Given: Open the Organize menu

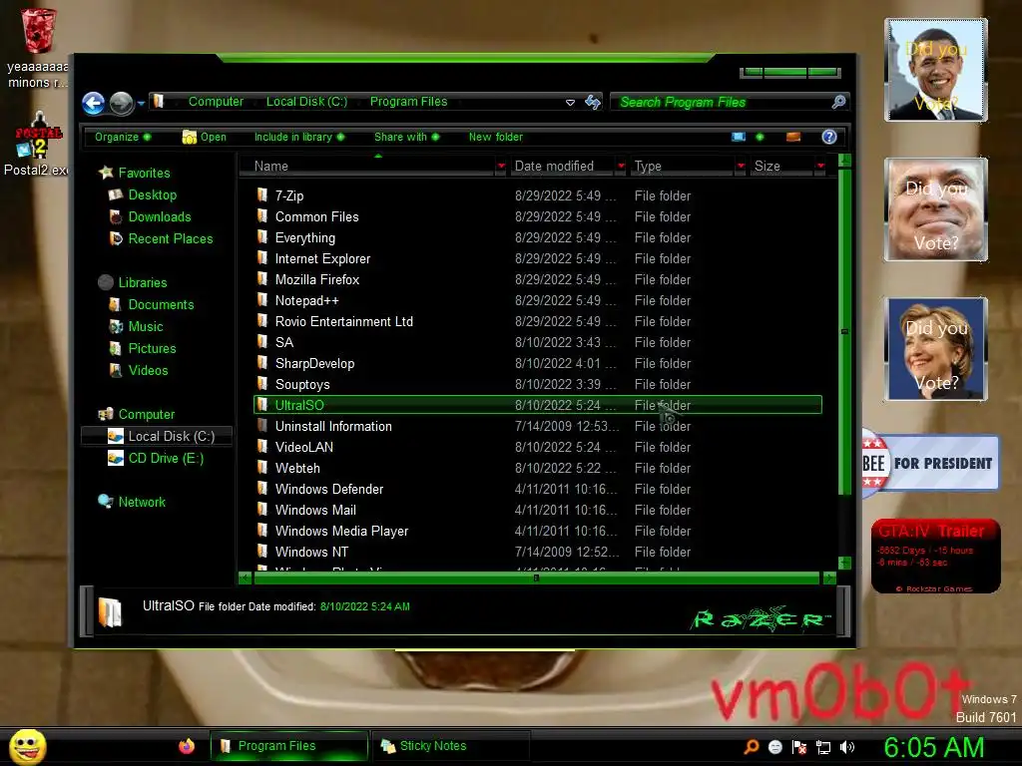Looking at the screenshot, I should click(123, 137).
